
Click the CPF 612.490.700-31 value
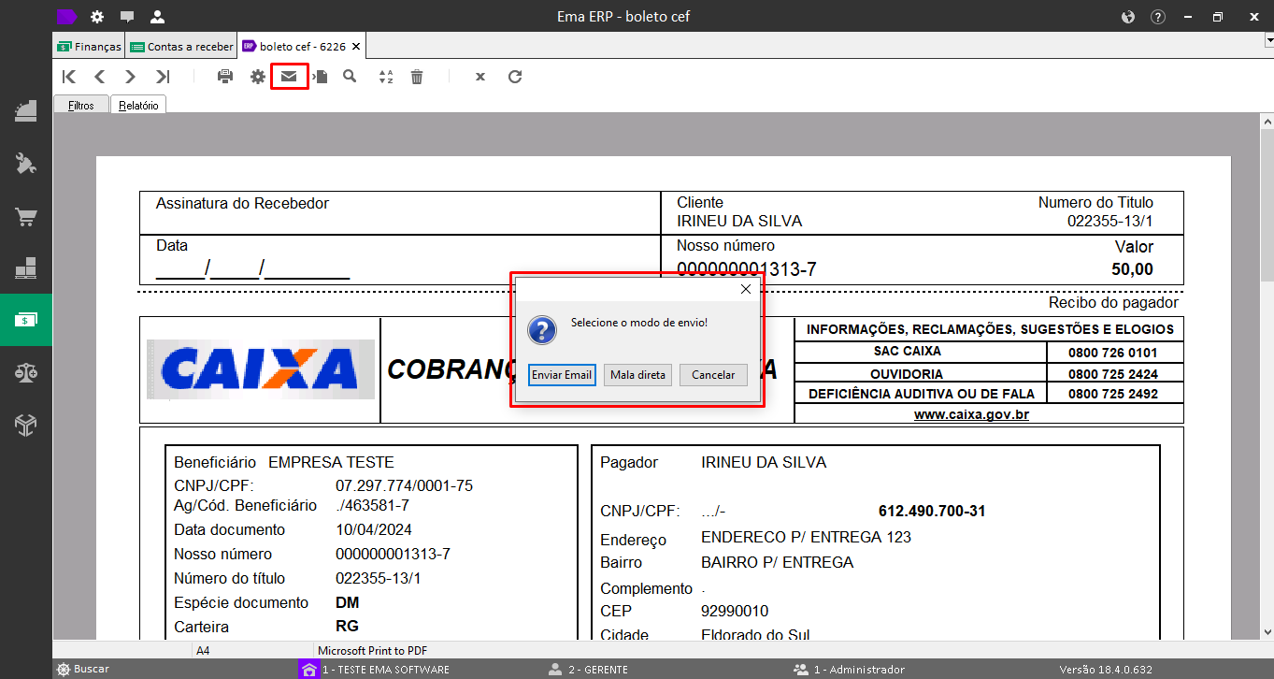pyautogui.click(x=932, y=512)
